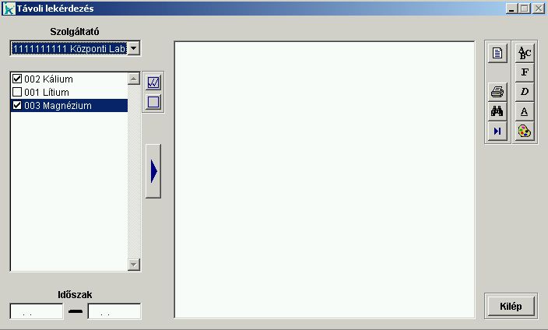Click the ABC text icon button
Image resolution: width=548 pixels, height=330 pixels.
click(x=525, y=53)
